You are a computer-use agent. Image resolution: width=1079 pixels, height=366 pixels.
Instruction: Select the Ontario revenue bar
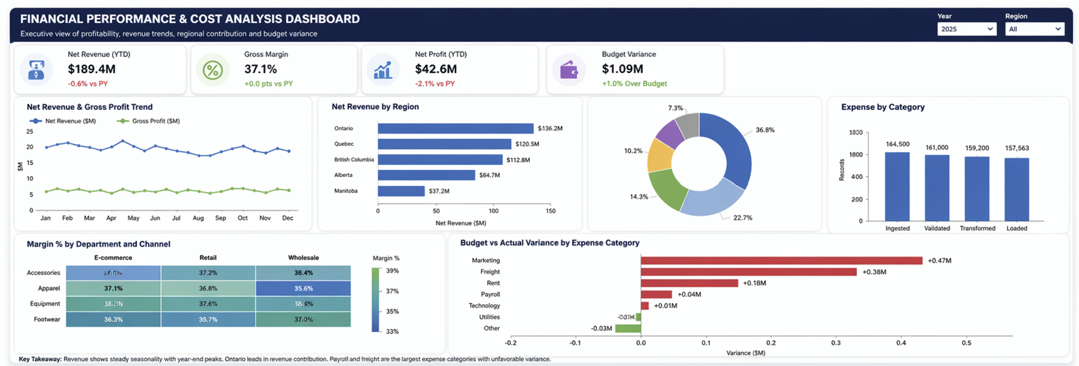[x=455, y=128]
